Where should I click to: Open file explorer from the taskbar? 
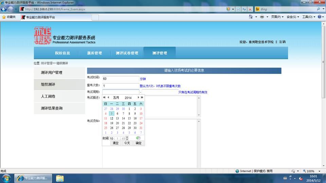pyautogui.click(x=60, y=178)
